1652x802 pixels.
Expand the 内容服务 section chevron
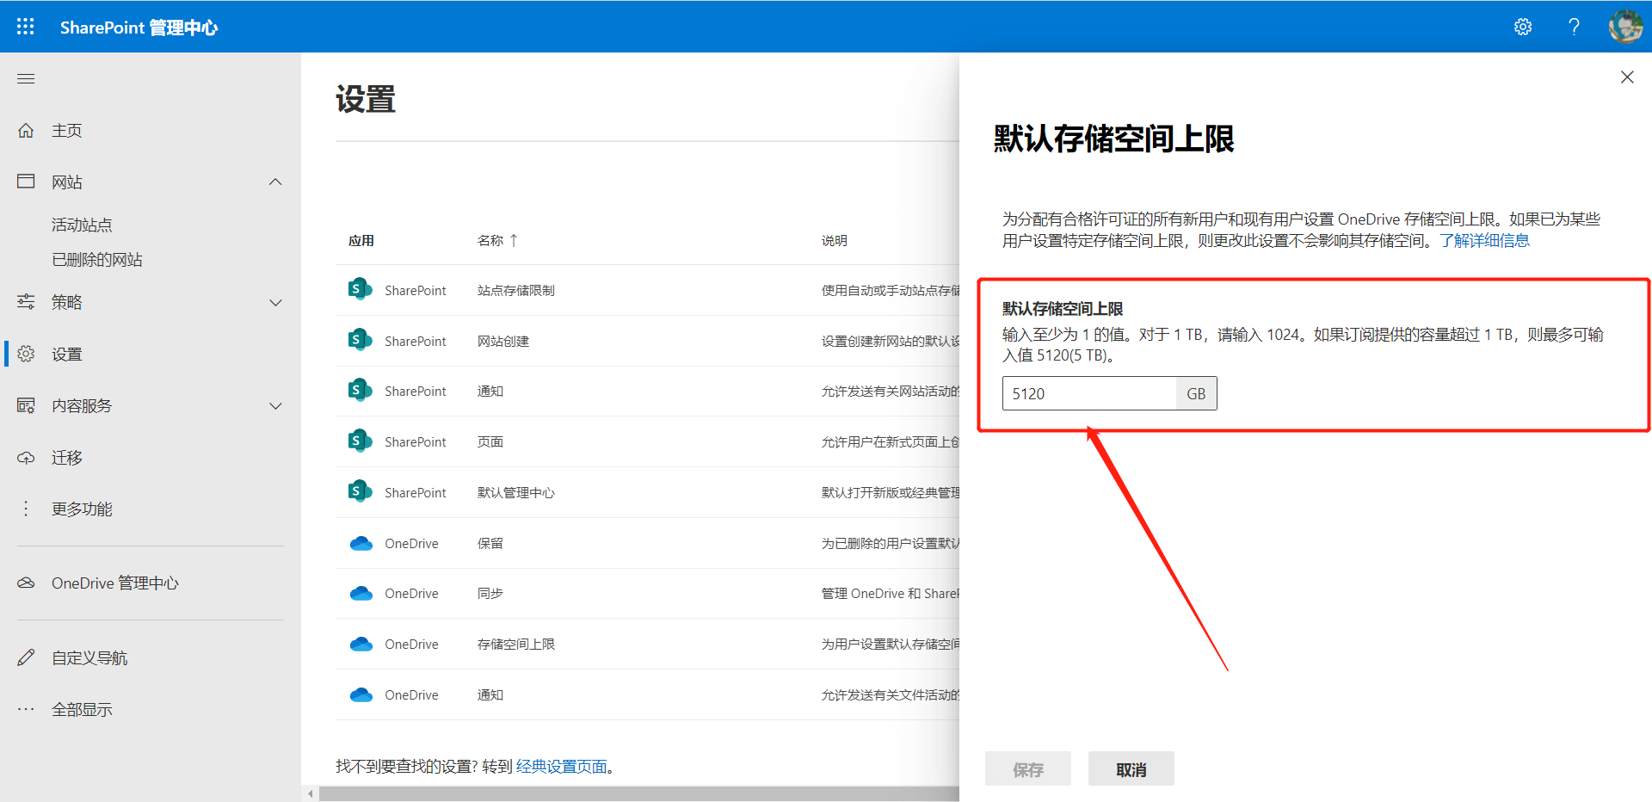275,405
